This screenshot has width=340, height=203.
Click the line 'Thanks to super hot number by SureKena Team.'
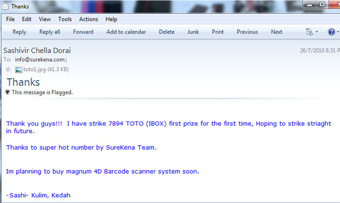pyautogui.click(x=81, y=148)
